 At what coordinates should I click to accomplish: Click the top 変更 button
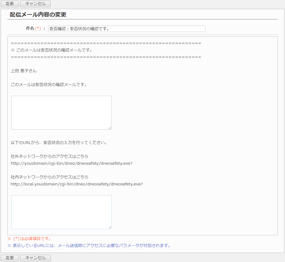[x=10, y=4]
